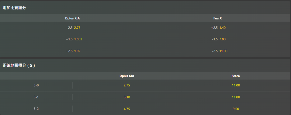Bet FearX 3-0 correct score at 11.00

236,85
